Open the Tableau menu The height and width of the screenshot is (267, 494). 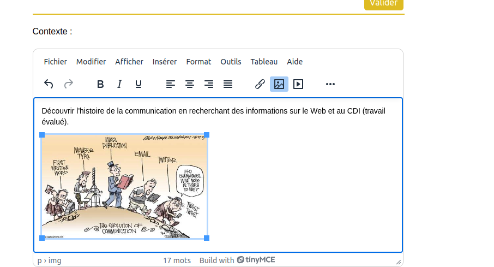point(264,62)
